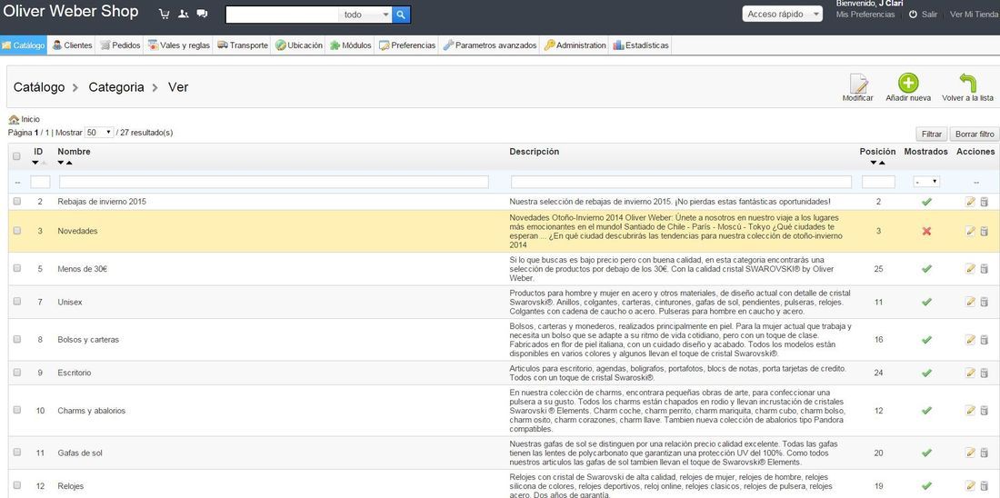Click the Inicio home icon

point(14,119)
